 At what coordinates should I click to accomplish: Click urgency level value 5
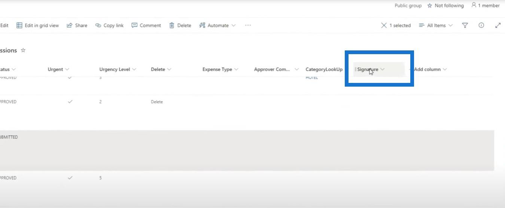[100, 178]
